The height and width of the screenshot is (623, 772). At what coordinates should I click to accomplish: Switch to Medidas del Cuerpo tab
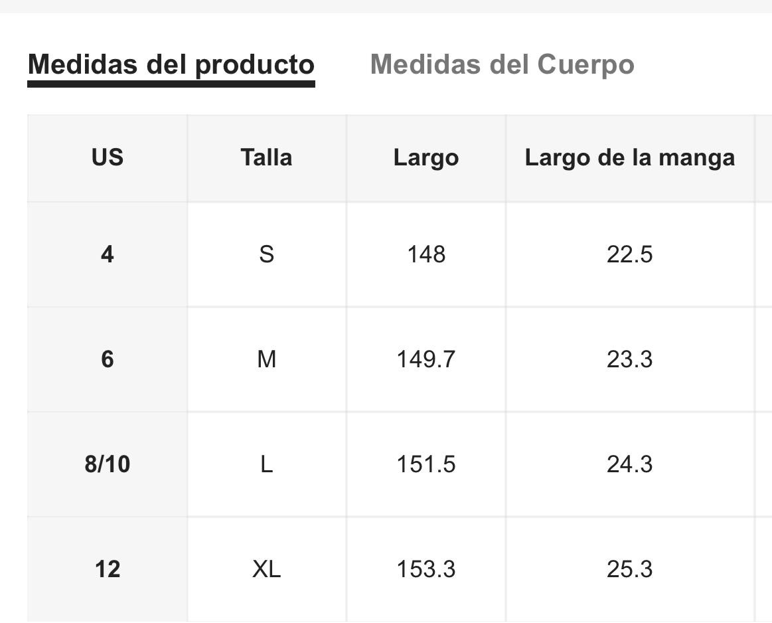[x=502, y=64]
